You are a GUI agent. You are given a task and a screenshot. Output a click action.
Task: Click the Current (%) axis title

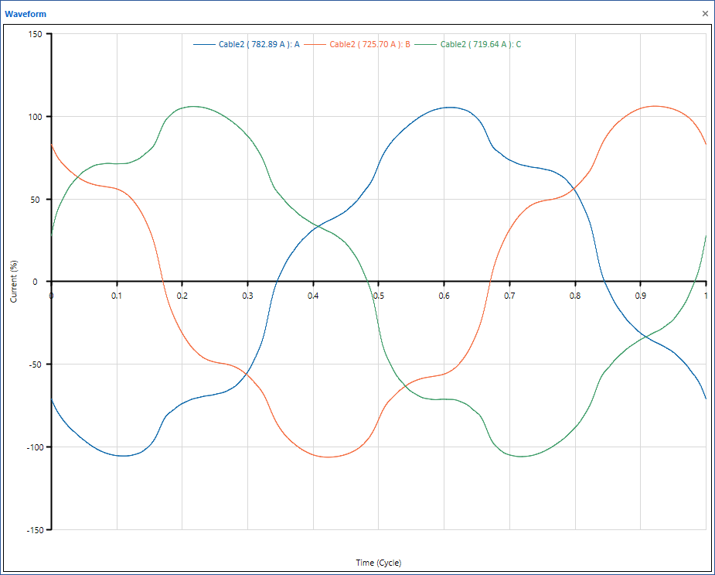13,282
